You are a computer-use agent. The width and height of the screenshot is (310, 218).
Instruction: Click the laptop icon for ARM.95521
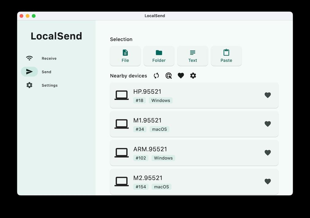[122, 153]
